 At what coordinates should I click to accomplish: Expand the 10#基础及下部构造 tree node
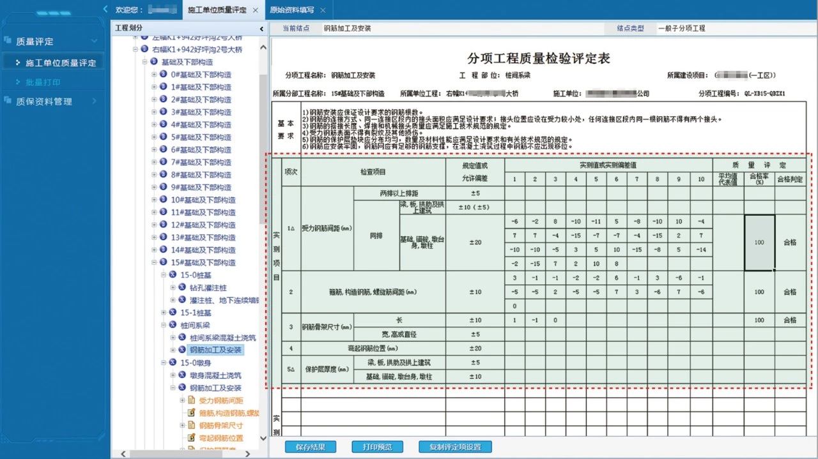pyautogui.click(x=154, y=200)
